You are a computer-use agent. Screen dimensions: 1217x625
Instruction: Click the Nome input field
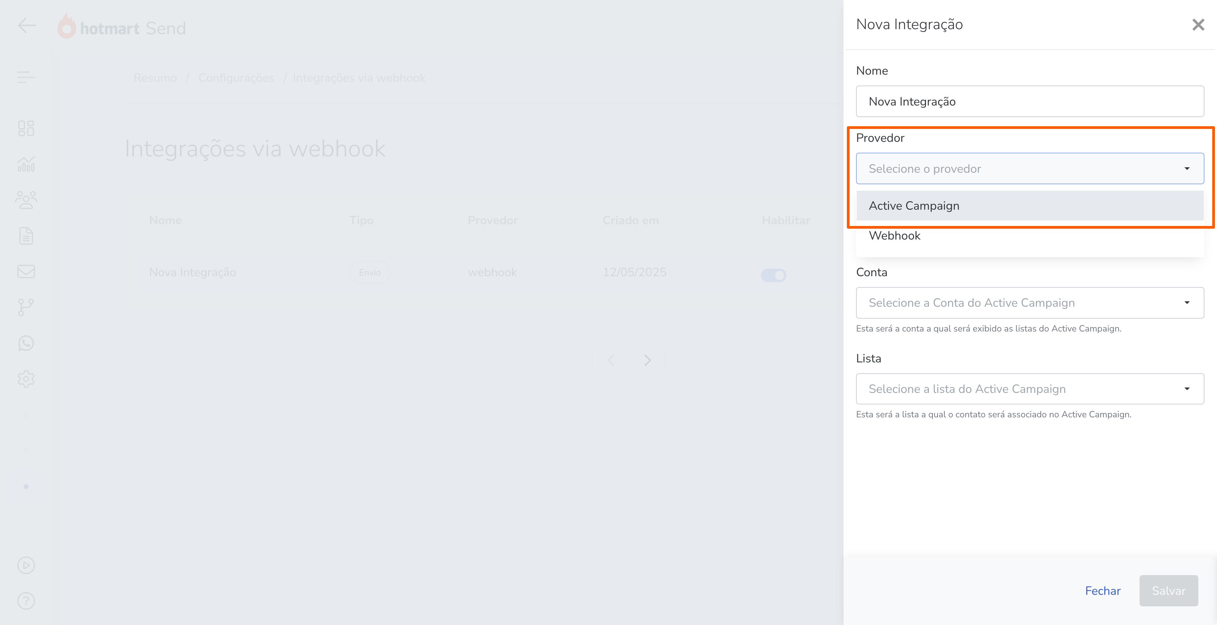click(x=1030, y=101)
